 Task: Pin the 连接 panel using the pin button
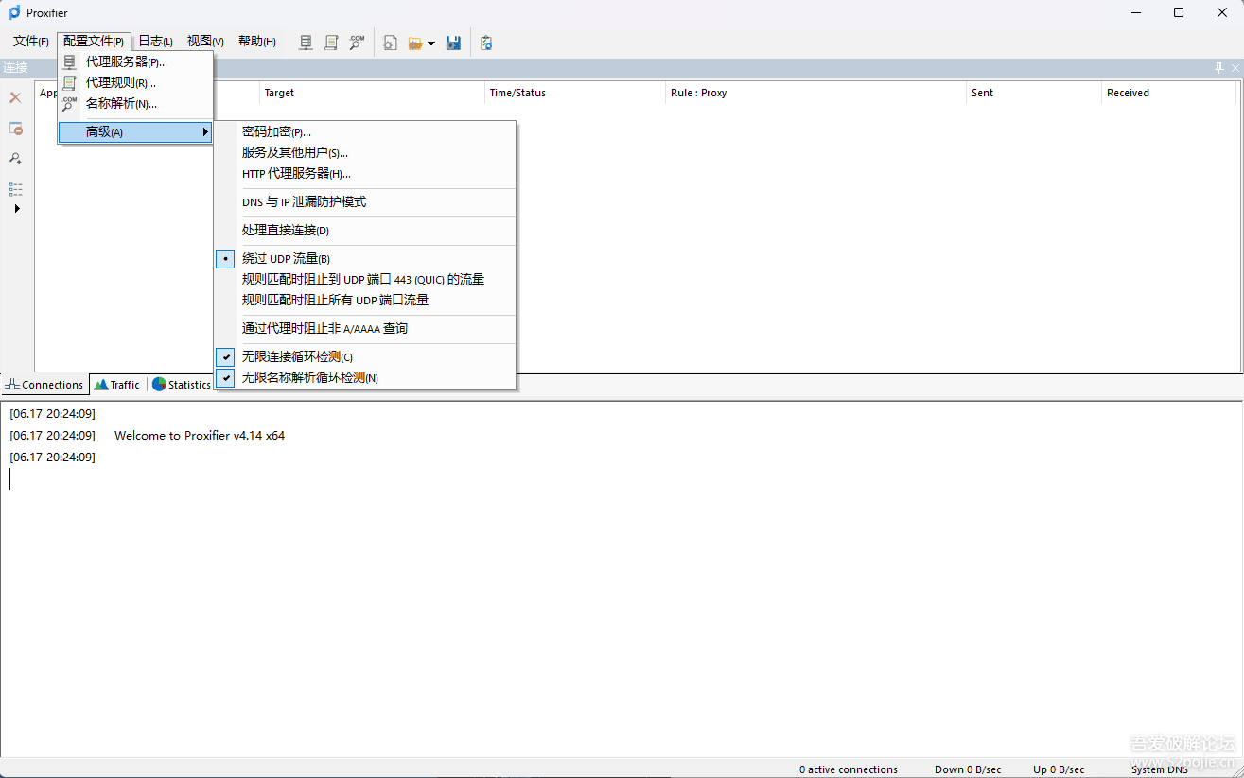click(x=1218, y=67)
